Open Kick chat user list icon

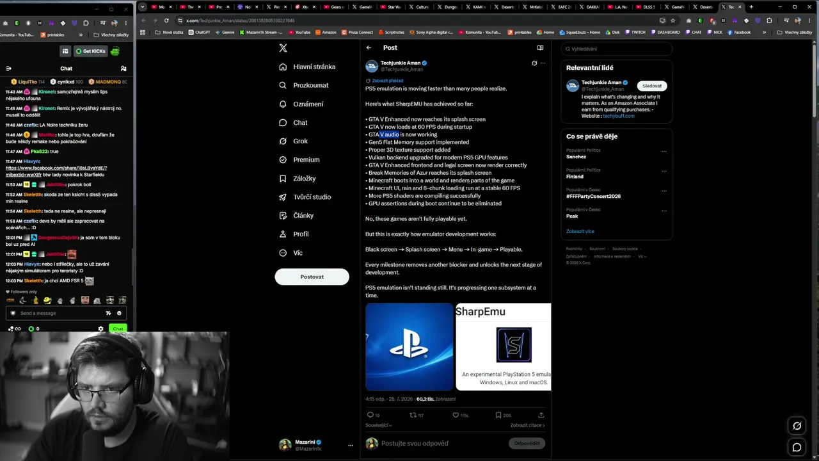click(123, 69)
